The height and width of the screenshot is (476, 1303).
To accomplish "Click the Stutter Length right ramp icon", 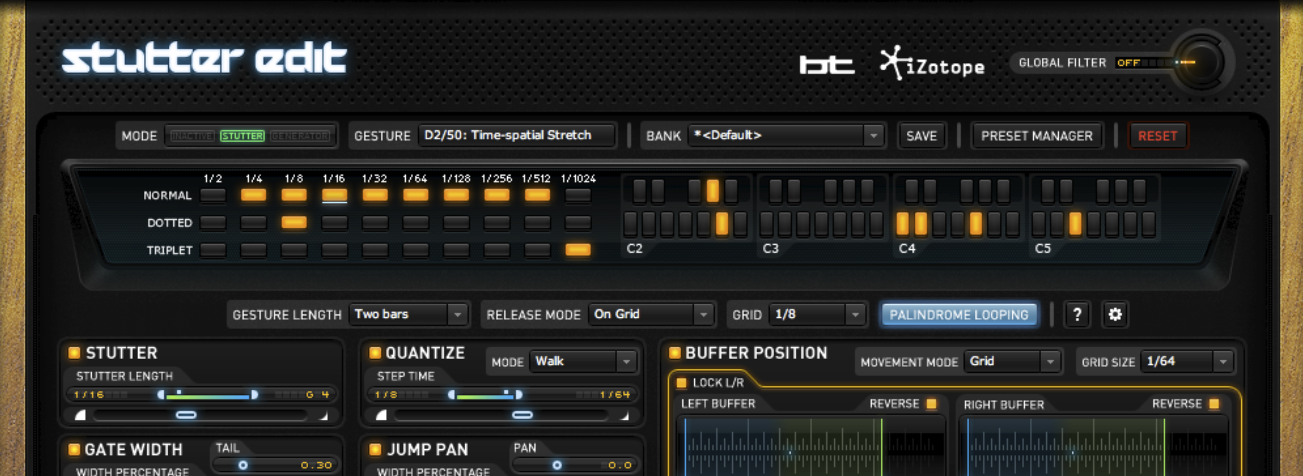I will [324, 416].
